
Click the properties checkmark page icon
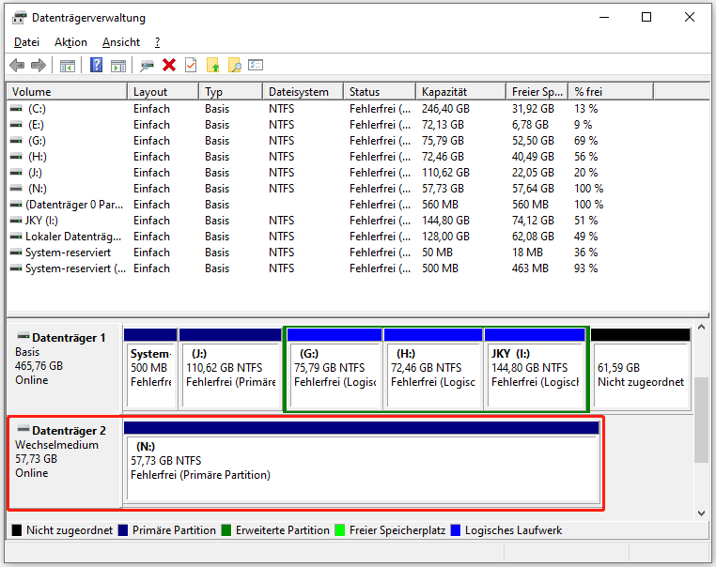191,65
